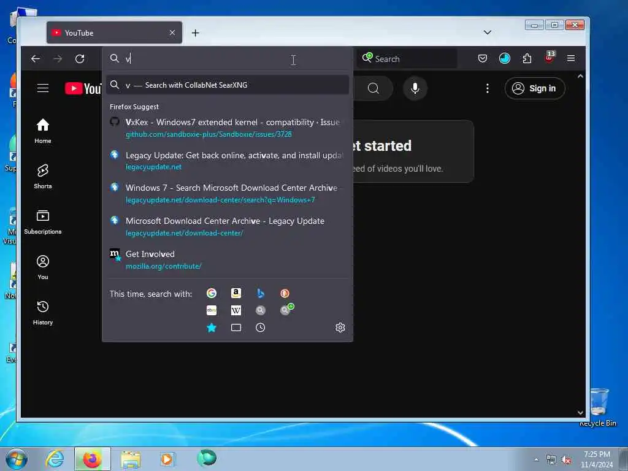The height and width of the screenshot is (471, 628).
Task: Switch to Firefox in the taskbar
Action: click(92, 459)
